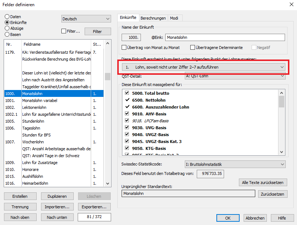Check the Übertragene Determinante box
The width and height of the screenshot is (297, 225).
pos(192,48)
